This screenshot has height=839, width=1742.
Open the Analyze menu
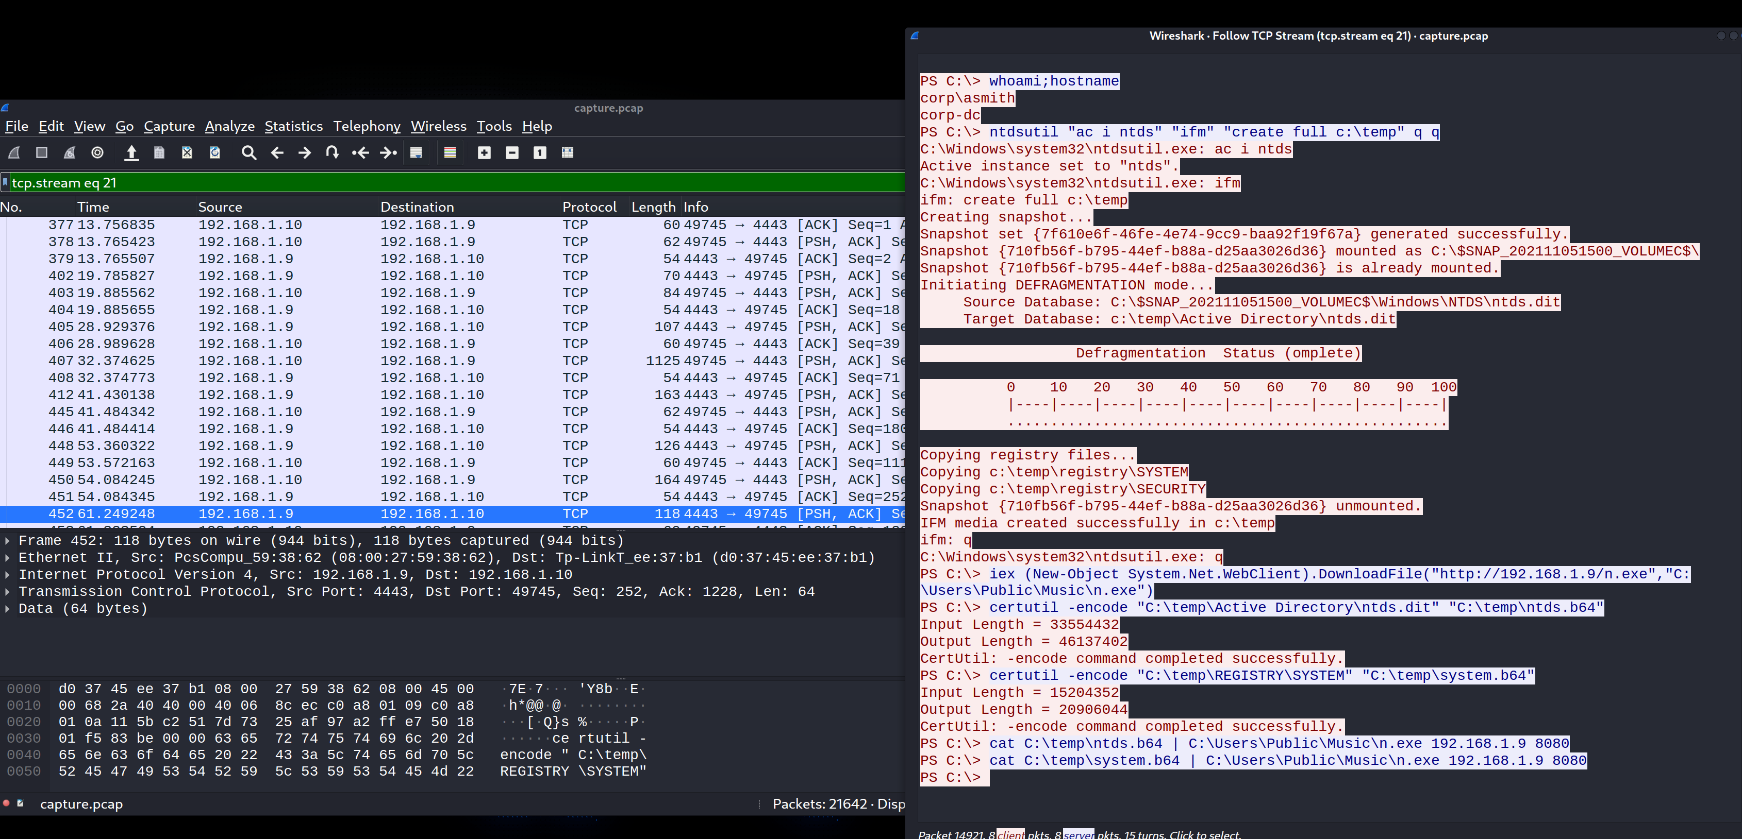click(x=229, y=126)
